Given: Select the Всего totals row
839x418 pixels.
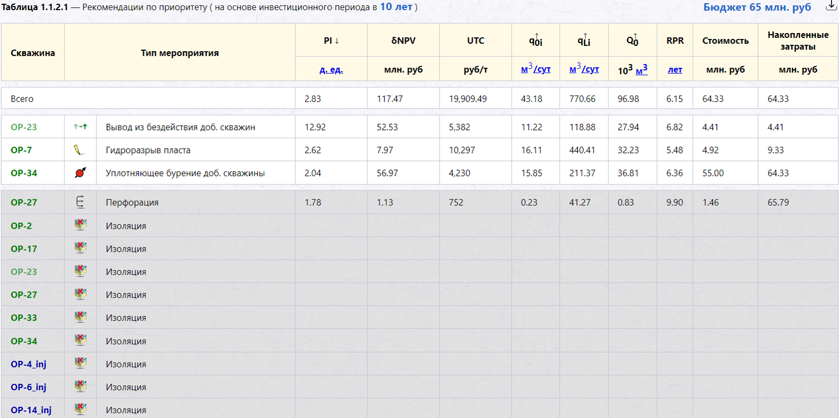Looking at the screenshot, I should (x=419, y=99).
